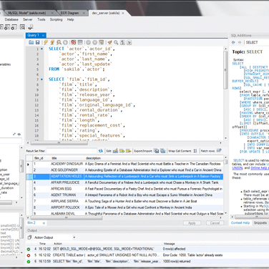Viewport: 269px width, 269px height.
Task: Select the highlighted ADAPTATION HOLES row
Action: click(124, 176)
